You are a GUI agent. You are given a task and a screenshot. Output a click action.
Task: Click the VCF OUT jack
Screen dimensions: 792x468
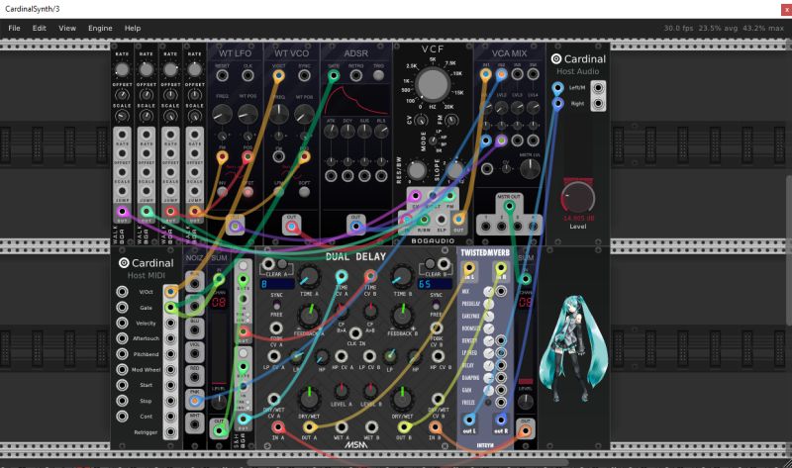tap(458, 219)
